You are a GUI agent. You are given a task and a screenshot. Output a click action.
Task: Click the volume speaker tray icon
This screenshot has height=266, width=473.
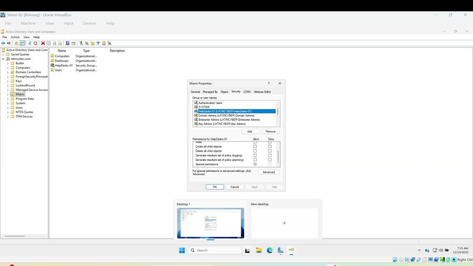pos(441,250)
